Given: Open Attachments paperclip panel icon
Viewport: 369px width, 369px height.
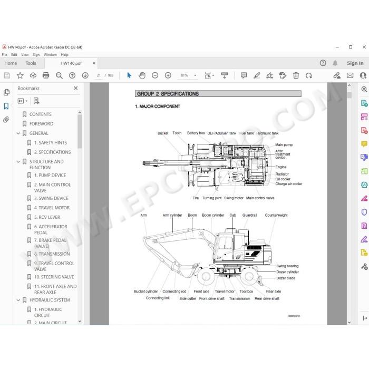Looking at the screenshot, I should tap(6, 120).
